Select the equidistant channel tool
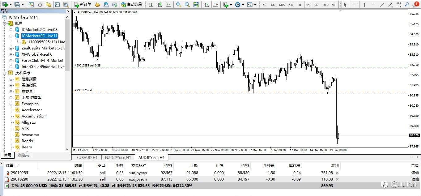 pyautogui.click(x=391, y=5)
